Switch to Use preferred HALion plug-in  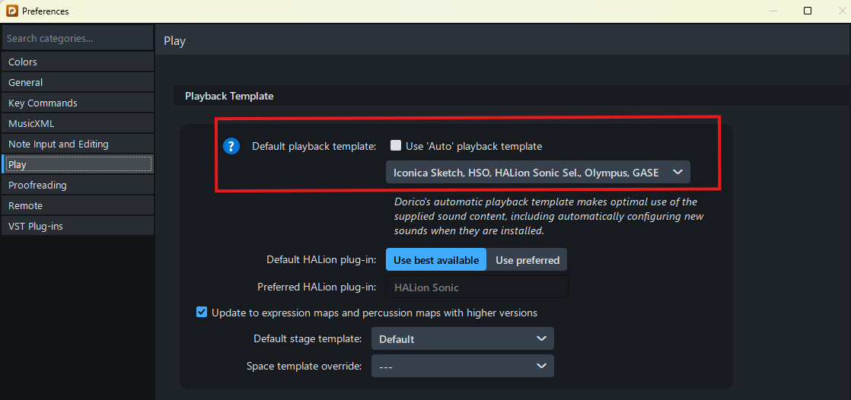tap(527, 260)
